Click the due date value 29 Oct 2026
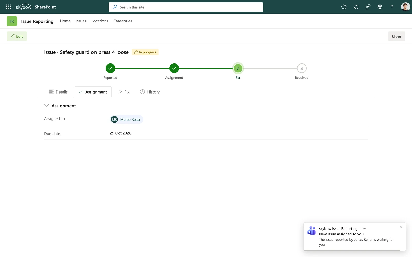The width and height of the screenshot is (412, 257). (121, 133)
